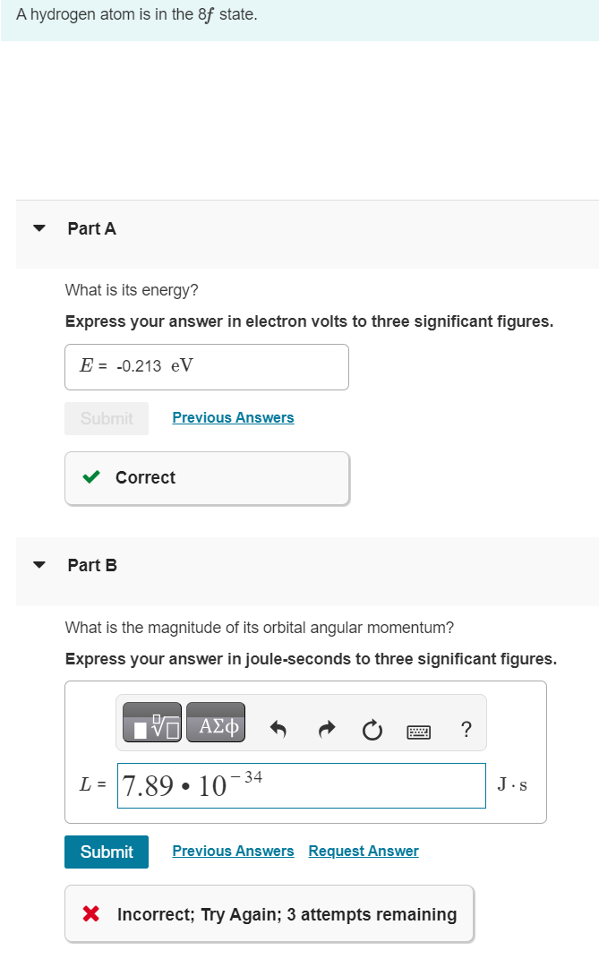Reset the Part B answer field
The width and height of the screenshot is (599, 959).
[372, 730]
